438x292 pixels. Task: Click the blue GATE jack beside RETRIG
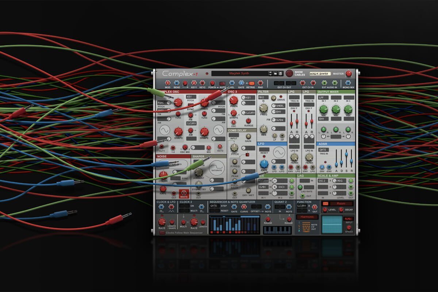click(x=241, y=83)
